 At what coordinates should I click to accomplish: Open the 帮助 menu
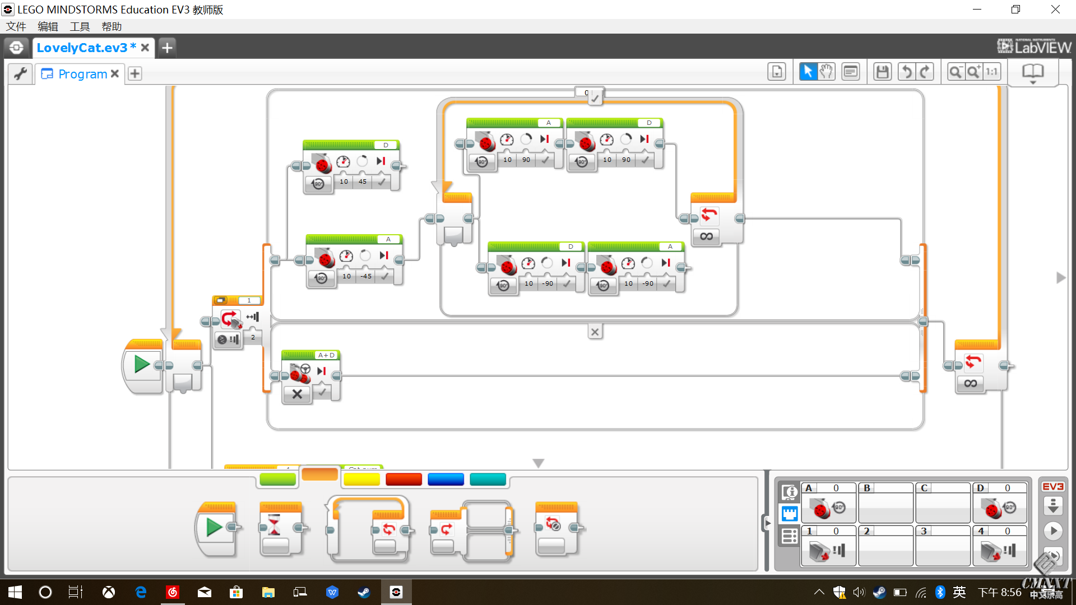tap(112, 26)
